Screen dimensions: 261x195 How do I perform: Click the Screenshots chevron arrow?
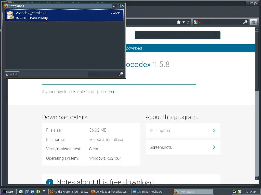pos(214,147)
